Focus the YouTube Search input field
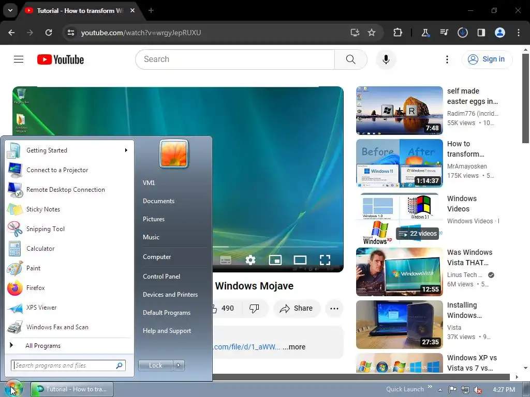Screen dimensions: 530x397 pyautogui.click(x=235, y=59)
